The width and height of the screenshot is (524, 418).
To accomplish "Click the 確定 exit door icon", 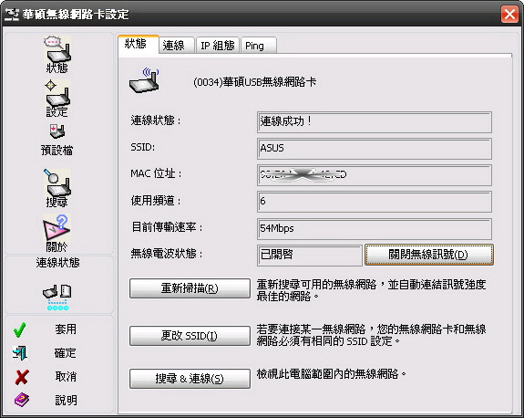I will pyautogui.click(x=20, y=353).
